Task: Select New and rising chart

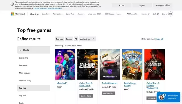Action: (25, 80)
